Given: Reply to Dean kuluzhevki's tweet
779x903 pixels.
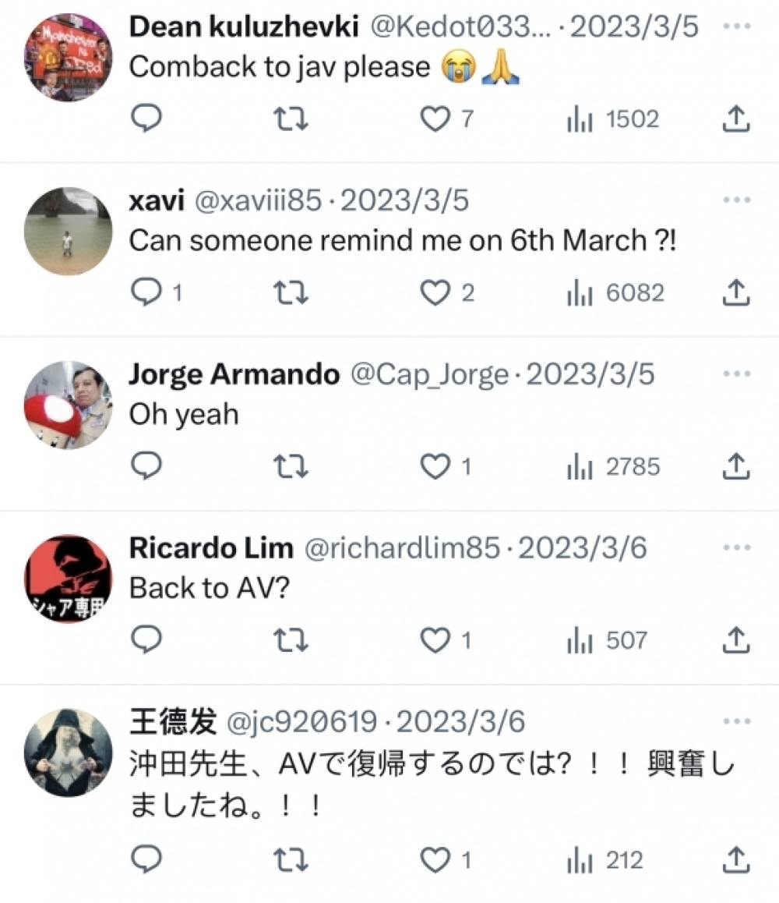Looking at the screenshot, I should point(146,118).
